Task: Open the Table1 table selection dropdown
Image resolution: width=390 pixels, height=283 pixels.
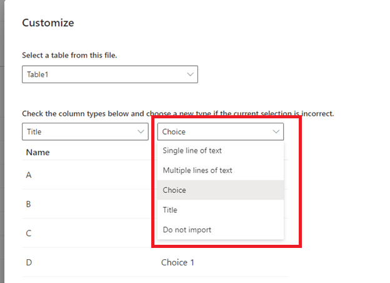Action: (x=110, y=75)
